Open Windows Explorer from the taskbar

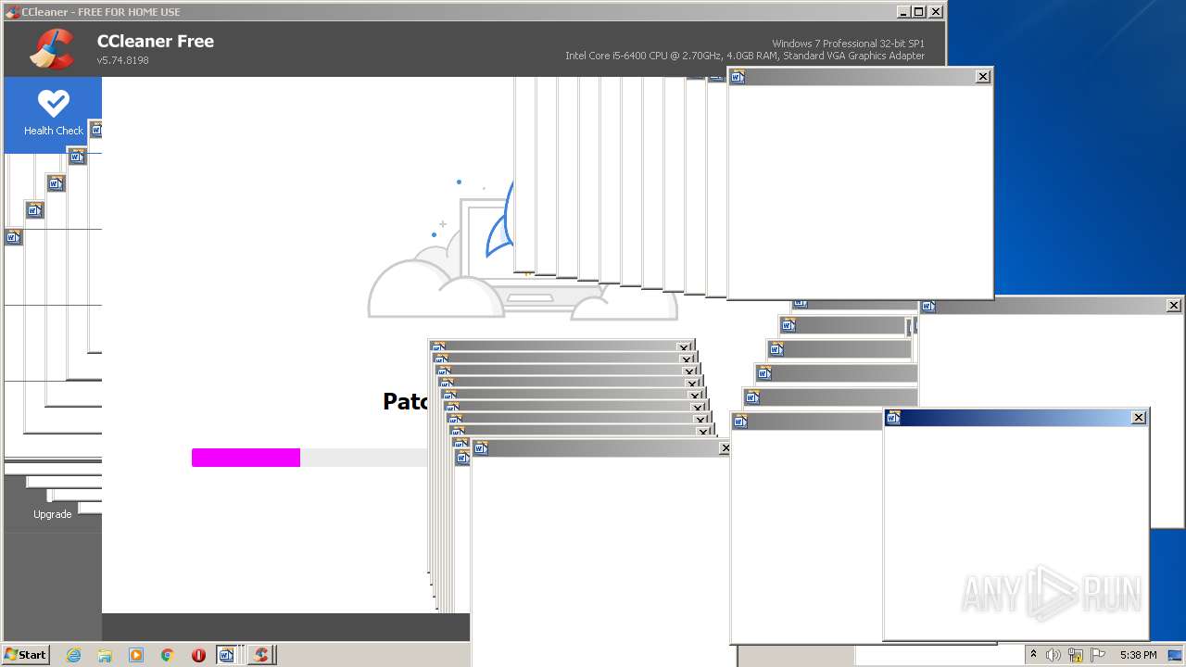coord(105,655)
